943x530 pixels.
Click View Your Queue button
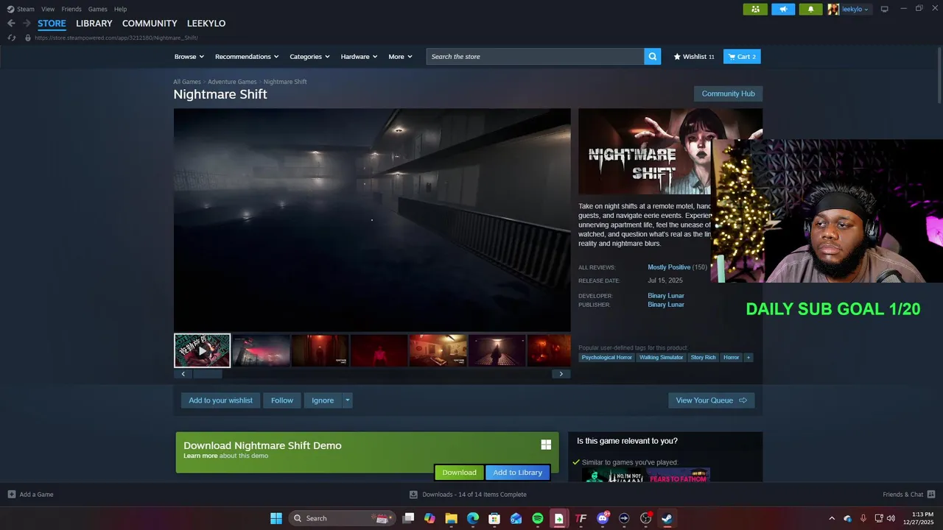point(711,400)
